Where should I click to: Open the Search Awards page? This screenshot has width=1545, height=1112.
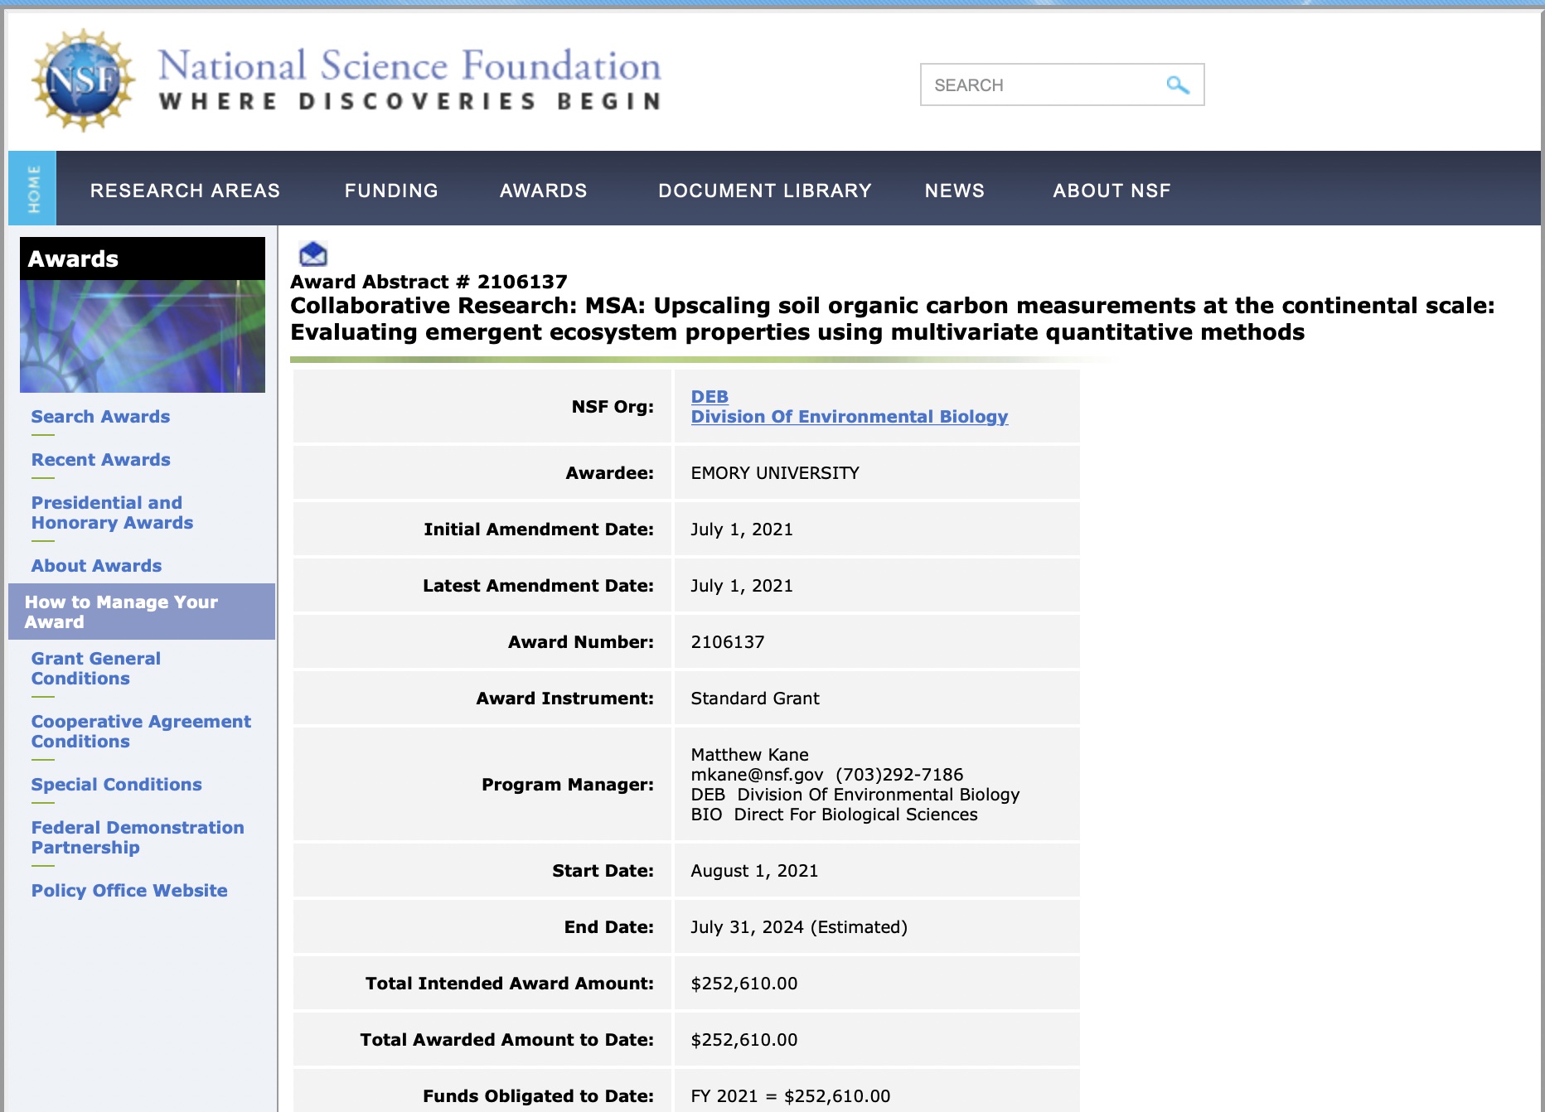point(100,417)
